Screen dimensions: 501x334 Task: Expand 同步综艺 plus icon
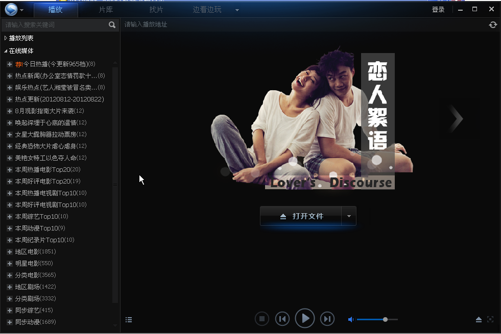[x=10, y=311]
